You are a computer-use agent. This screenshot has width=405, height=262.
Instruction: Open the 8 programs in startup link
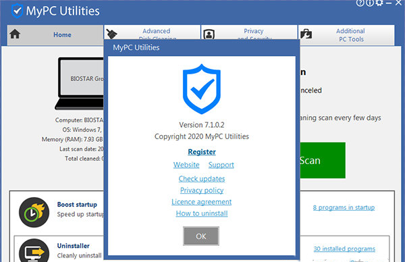pos(344,207)
